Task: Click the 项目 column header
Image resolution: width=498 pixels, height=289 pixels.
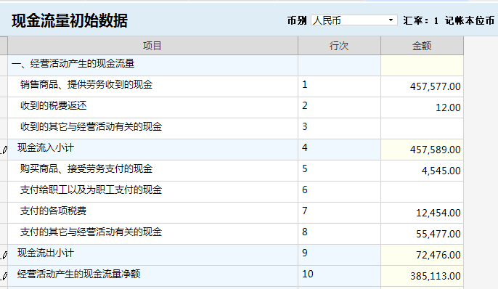Action: click(152, 46)
